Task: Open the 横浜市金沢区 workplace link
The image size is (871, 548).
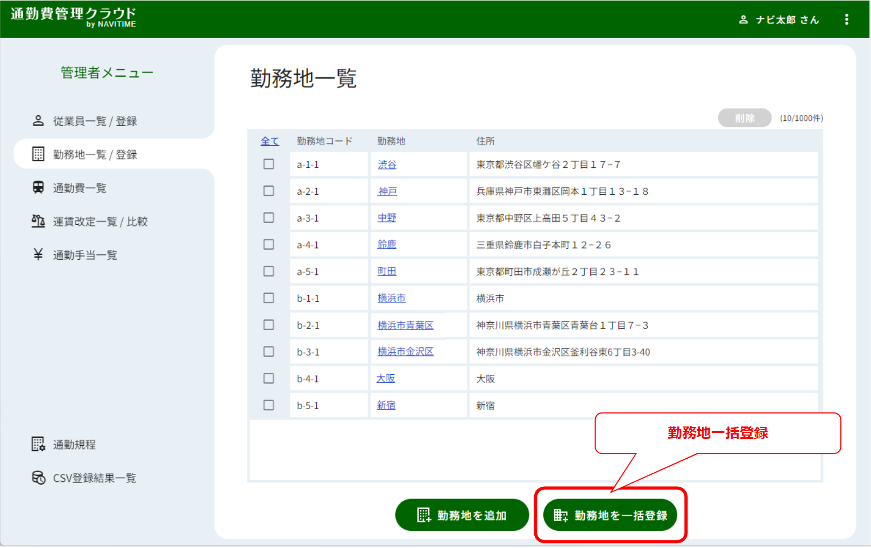Action: (406, 352)
